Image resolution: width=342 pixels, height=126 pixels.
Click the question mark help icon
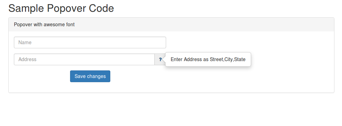(x=160, y=59)
